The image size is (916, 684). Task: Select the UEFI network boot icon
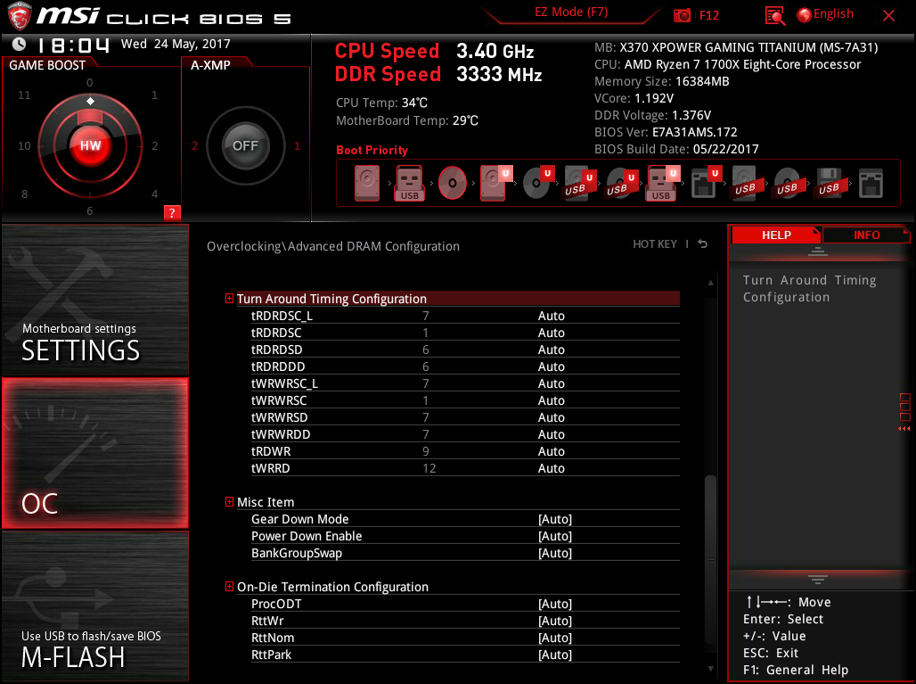[x=705, y=183]
